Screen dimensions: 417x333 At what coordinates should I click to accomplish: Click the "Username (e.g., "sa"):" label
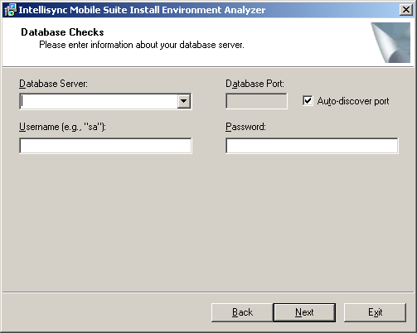click(62, 127)
